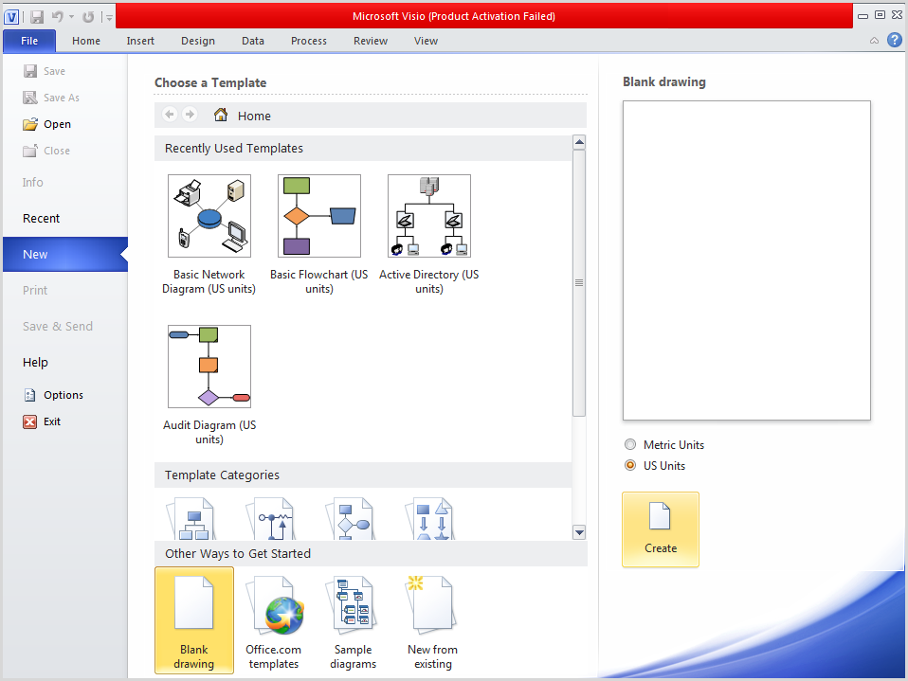Select Recent in the backstage sidebar
908x681 pixels.
pos(41,219)
